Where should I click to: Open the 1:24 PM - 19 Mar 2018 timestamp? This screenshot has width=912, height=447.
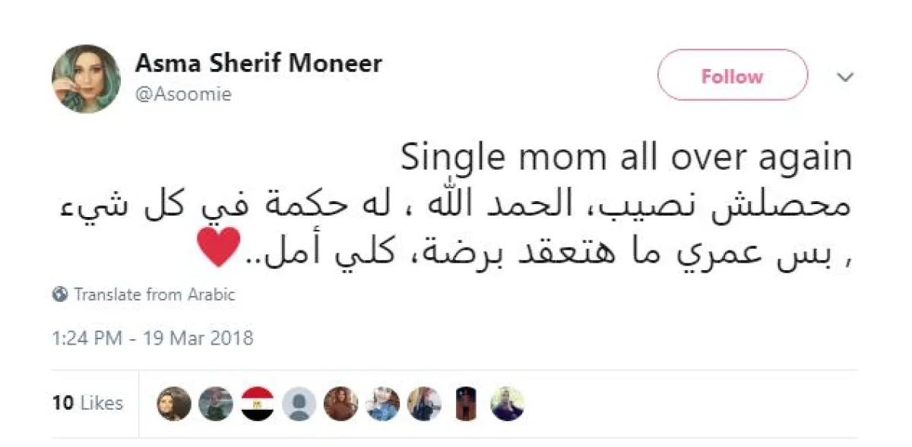(x=152, y=338)
